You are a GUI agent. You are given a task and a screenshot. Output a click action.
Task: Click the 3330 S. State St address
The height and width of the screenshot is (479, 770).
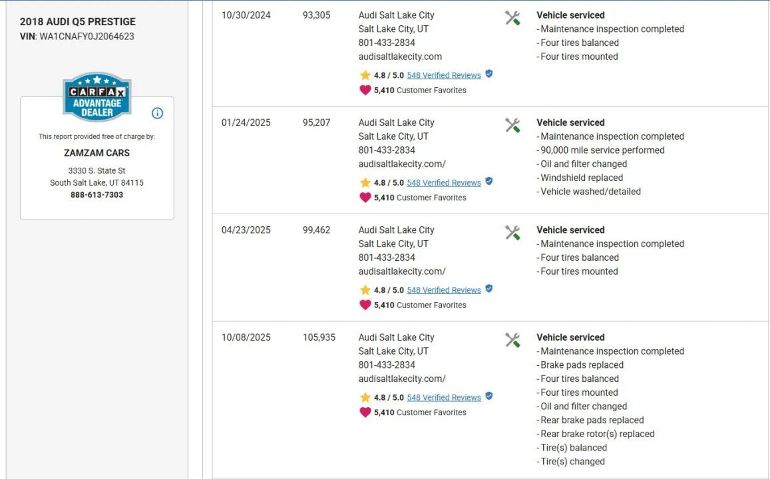[x=96, y=171]
